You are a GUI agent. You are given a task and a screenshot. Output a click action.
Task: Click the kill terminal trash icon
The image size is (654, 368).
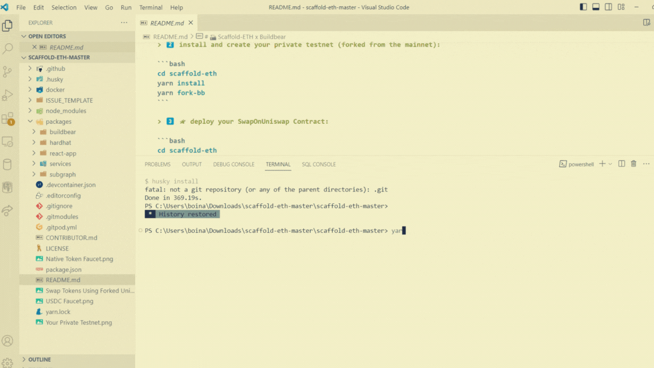634,164
